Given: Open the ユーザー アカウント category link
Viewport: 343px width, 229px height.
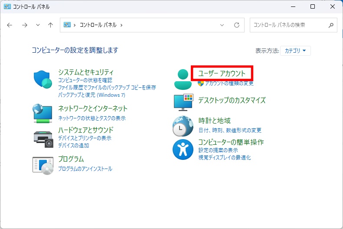Looking at the screenshot, I should [222, 73].
